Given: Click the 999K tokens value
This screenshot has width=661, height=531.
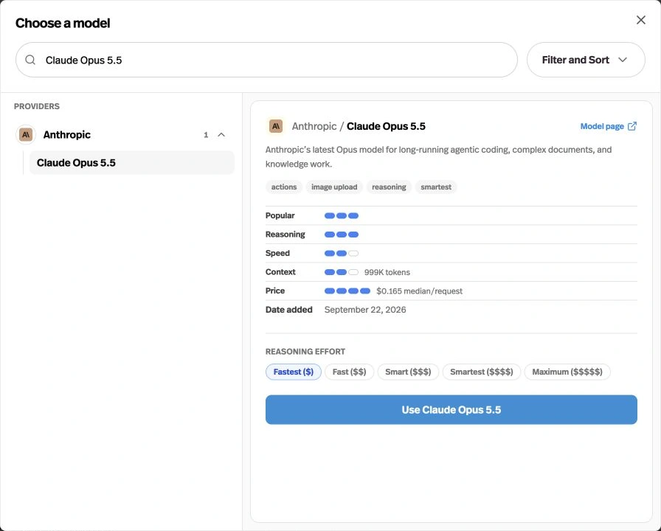Looking at the screenshot, I should pyautogui.click(x=387, y=272).
